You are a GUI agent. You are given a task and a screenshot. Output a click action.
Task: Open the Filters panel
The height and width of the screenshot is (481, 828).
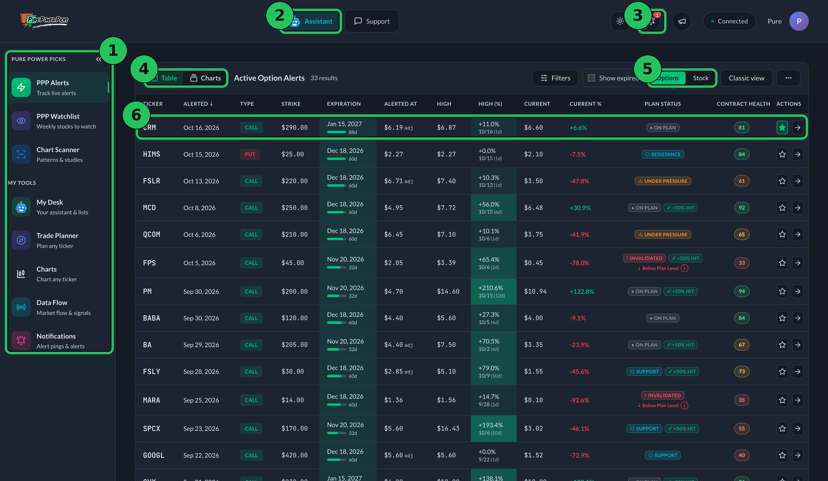pos(555,78)
